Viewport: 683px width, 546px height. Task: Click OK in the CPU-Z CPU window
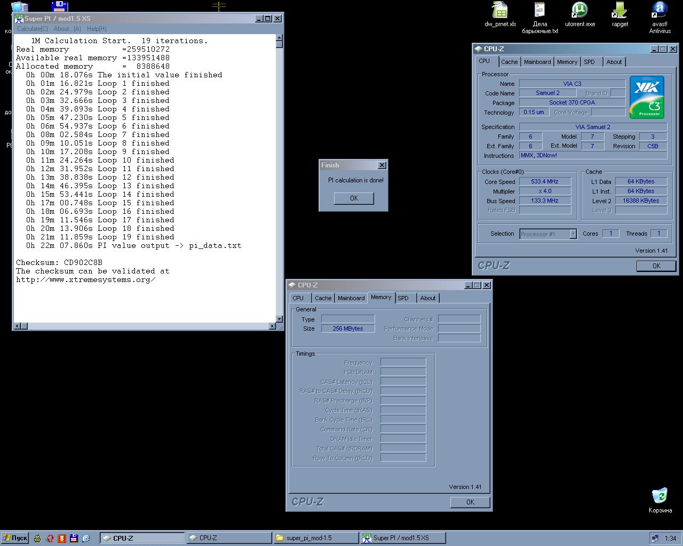click(x=656, y=266)
